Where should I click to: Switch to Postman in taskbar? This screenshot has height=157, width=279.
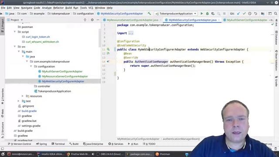click(x=163, y=154)
